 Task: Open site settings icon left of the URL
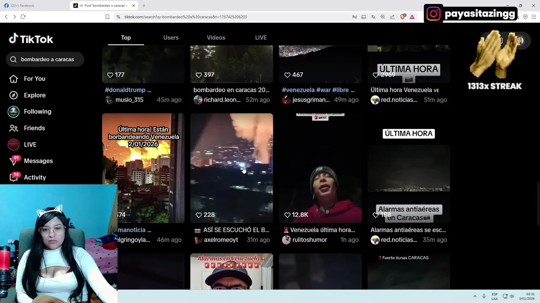(118, 17)
